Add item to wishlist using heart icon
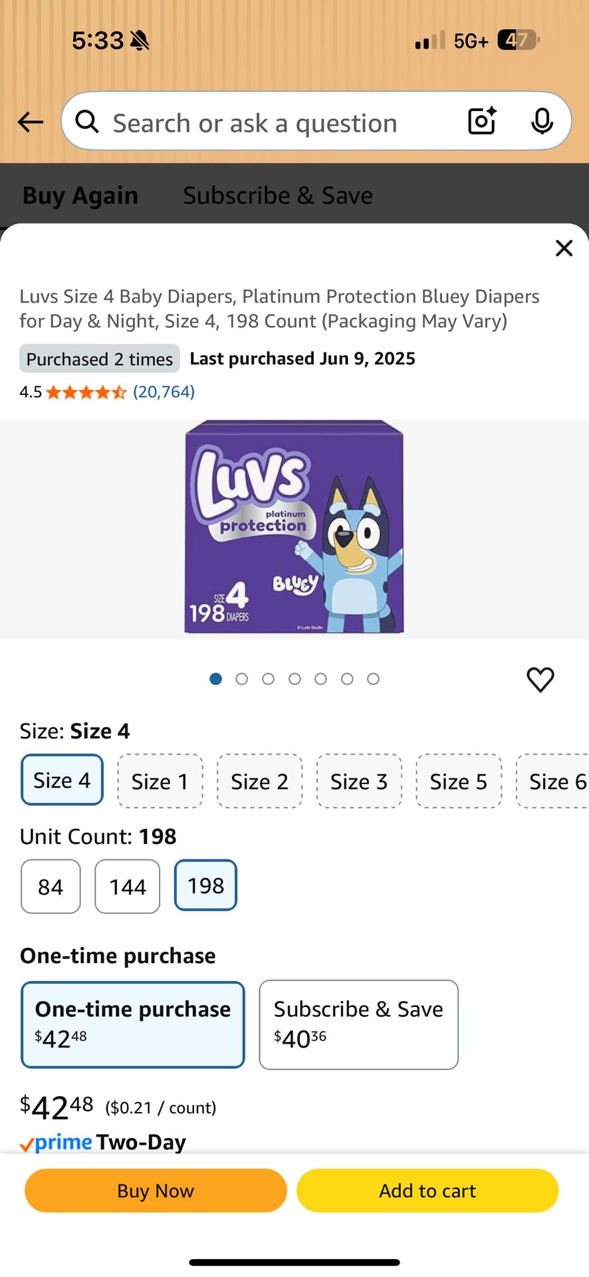 540,679
